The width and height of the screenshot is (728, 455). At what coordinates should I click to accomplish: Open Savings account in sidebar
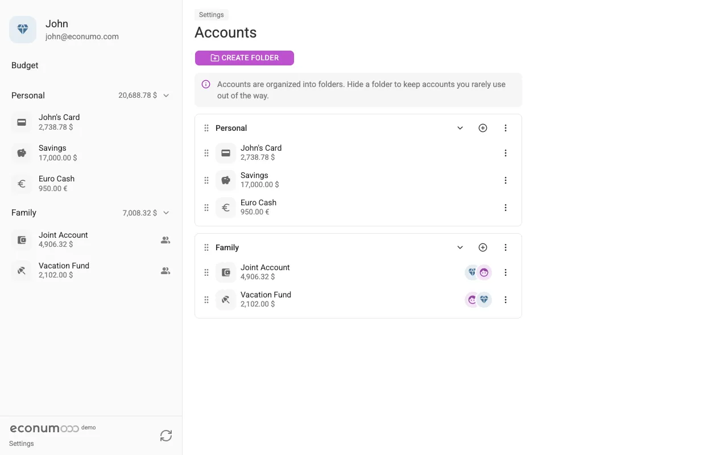[x=91, y=153]
